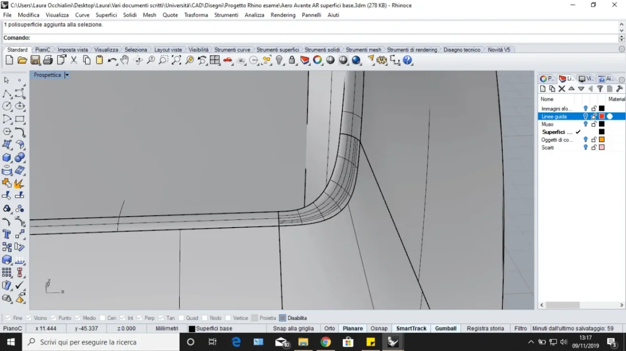Click orange color swatch of Oggetti di co layer
The width and height of the screenshot is (626, 351).
tap(602, 140)
